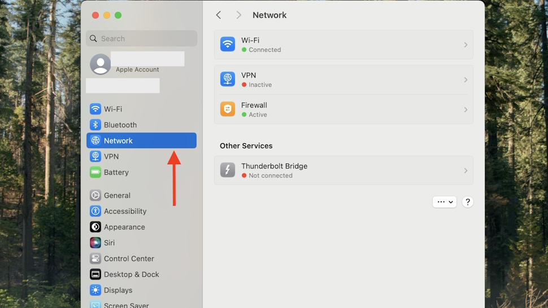Click the VPN icon in the sidebar
The width and height of the screenshot is (548, 308).
pos(95,156)
